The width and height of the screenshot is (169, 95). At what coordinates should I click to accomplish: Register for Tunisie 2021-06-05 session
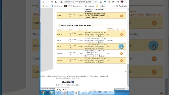121,60
